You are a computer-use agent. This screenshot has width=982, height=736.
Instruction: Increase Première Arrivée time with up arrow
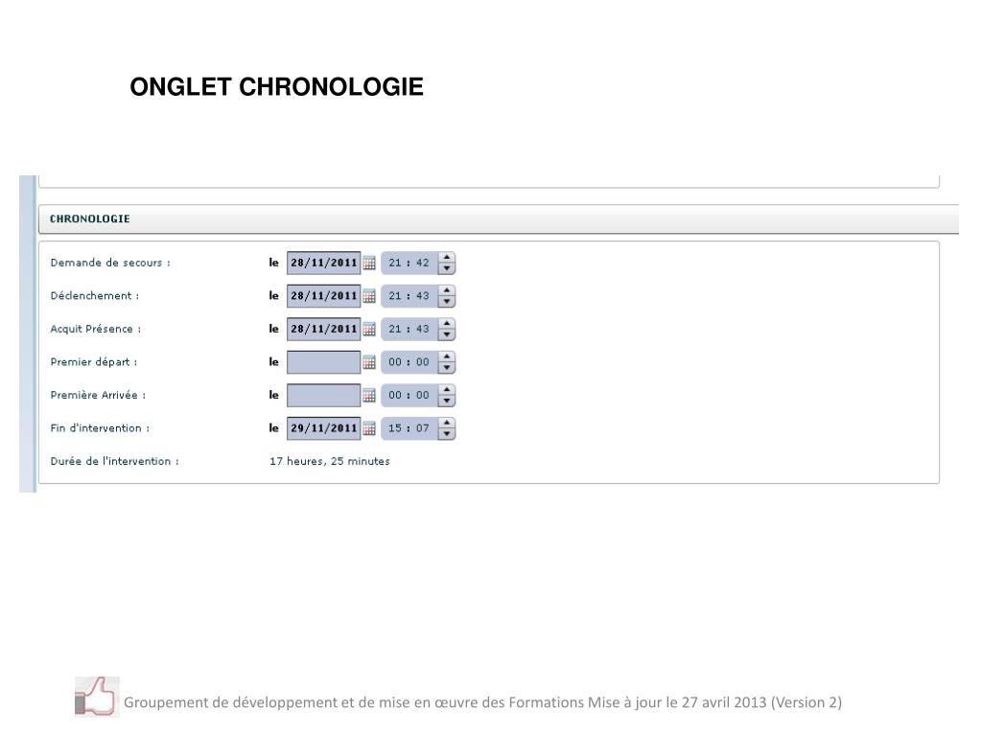tap(447, 389)
